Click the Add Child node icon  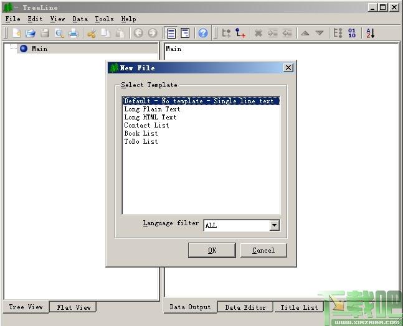(x=240, y=33)
